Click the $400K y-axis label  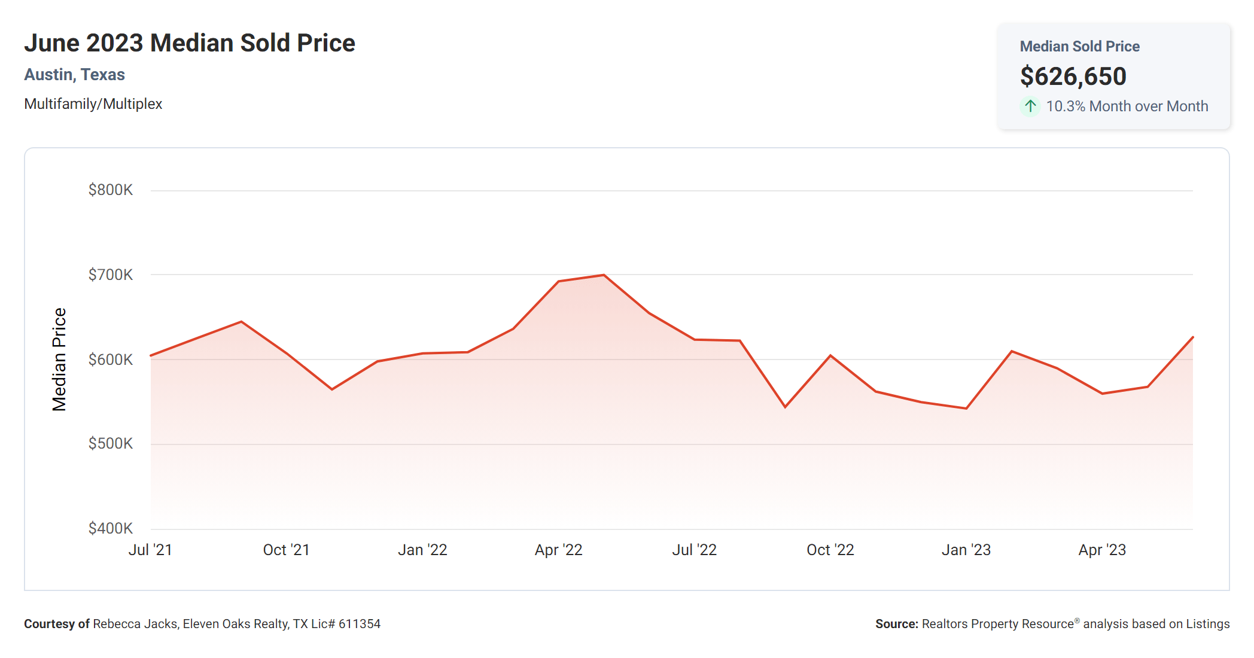[x=111, y=529]
